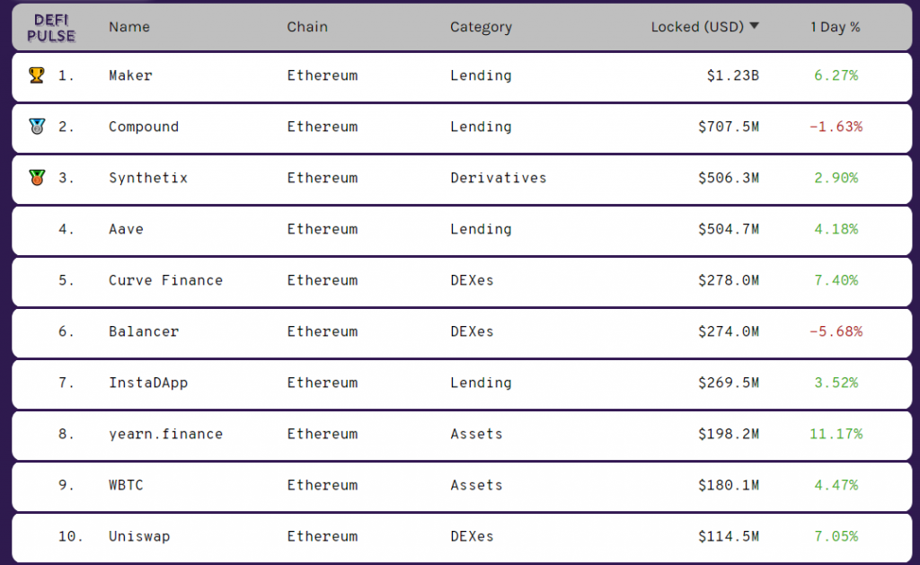Click the gold trophy icon beside Maker

pyautogui.click(x=36, y=75)
